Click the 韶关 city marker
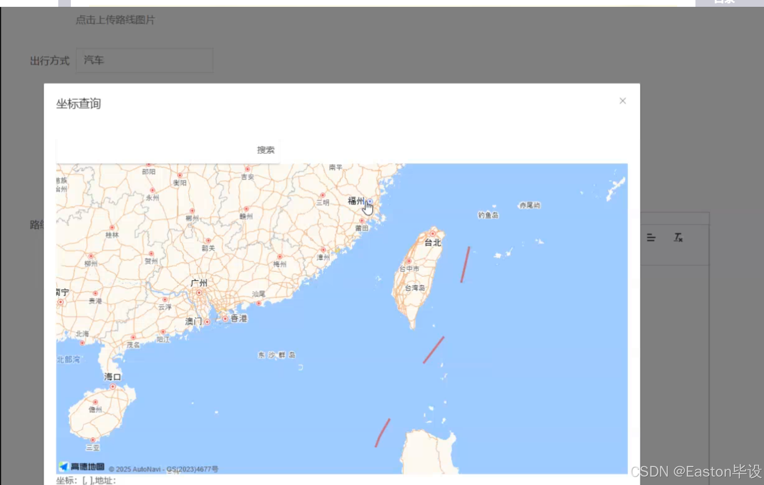 coord(208,241)
